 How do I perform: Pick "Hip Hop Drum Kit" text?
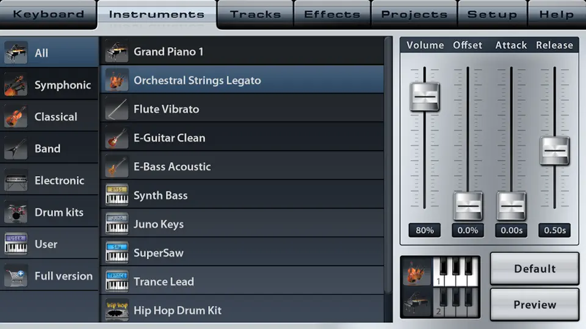tap(178, 310)
